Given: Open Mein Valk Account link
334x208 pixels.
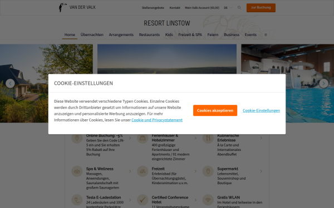Looking at the screenshot, I should coord(202,8).
